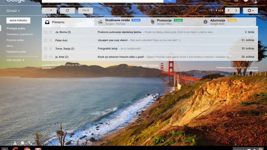
Task: Open email 'Poslovno putovanje sljedećeg tjedna.'
Action: pyautogui.click(x=119, y=32)
